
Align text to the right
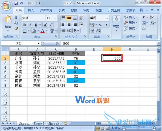coord(75,24)
